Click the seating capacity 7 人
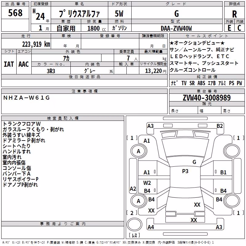 point(132,58)
